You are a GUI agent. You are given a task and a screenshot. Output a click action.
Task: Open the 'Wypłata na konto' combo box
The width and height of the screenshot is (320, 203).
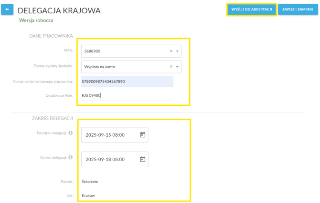124,67
